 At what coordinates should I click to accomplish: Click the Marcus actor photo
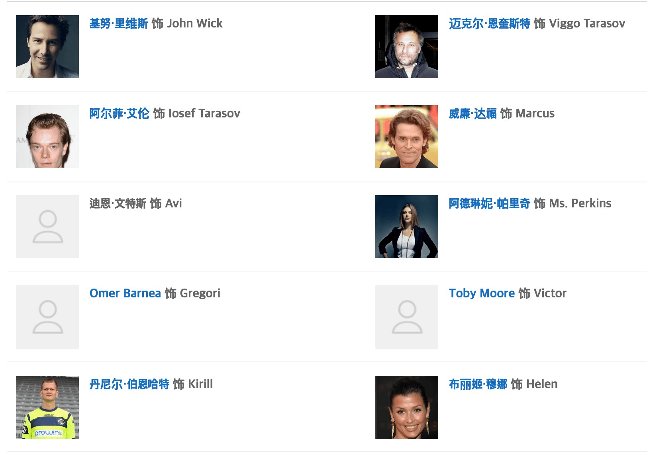click(407, 137)
